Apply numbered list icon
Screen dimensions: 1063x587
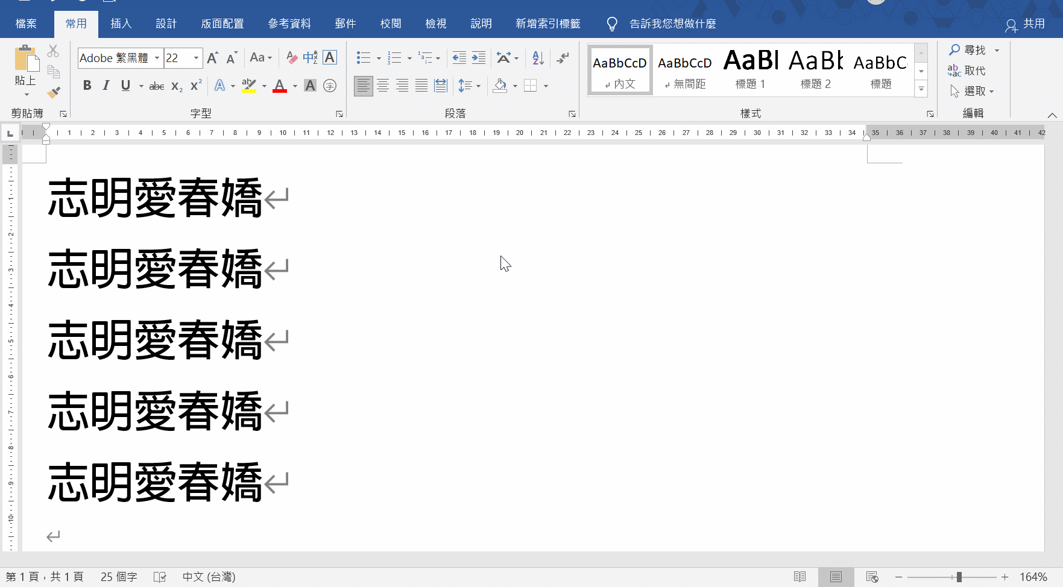394,58
